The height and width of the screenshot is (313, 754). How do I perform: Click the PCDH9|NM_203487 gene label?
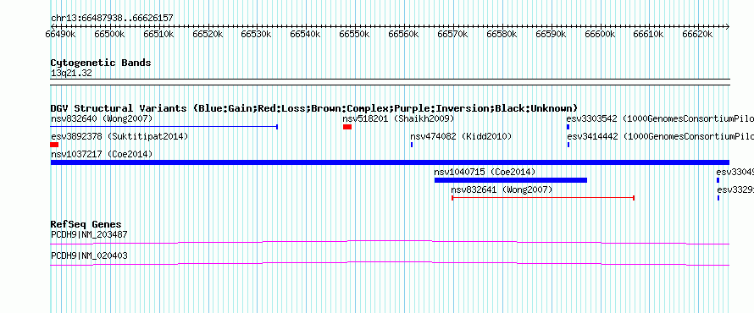point(89,235)
